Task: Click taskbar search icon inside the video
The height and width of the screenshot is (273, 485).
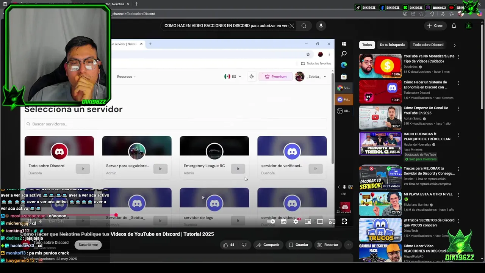Action: [344, 54]
